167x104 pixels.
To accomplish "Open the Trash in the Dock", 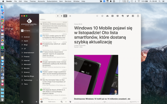I will tap(2, 100).
